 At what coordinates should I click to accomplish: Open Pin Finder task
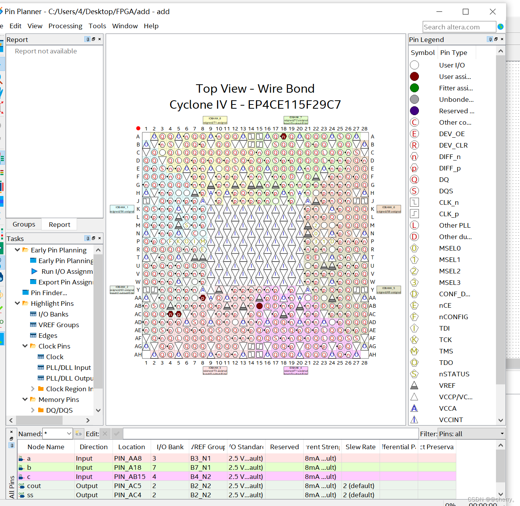pyautogui.click(x=49, y=292)
